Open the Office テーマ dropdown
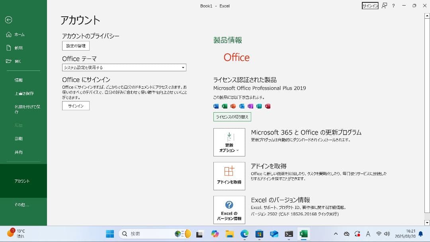 click(124, 67)
